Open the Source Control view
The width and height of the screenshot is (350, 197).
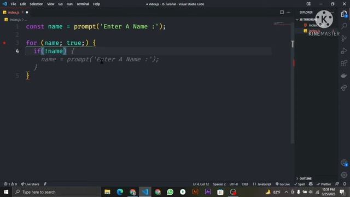pyautogui.click(x=344, y=38)
